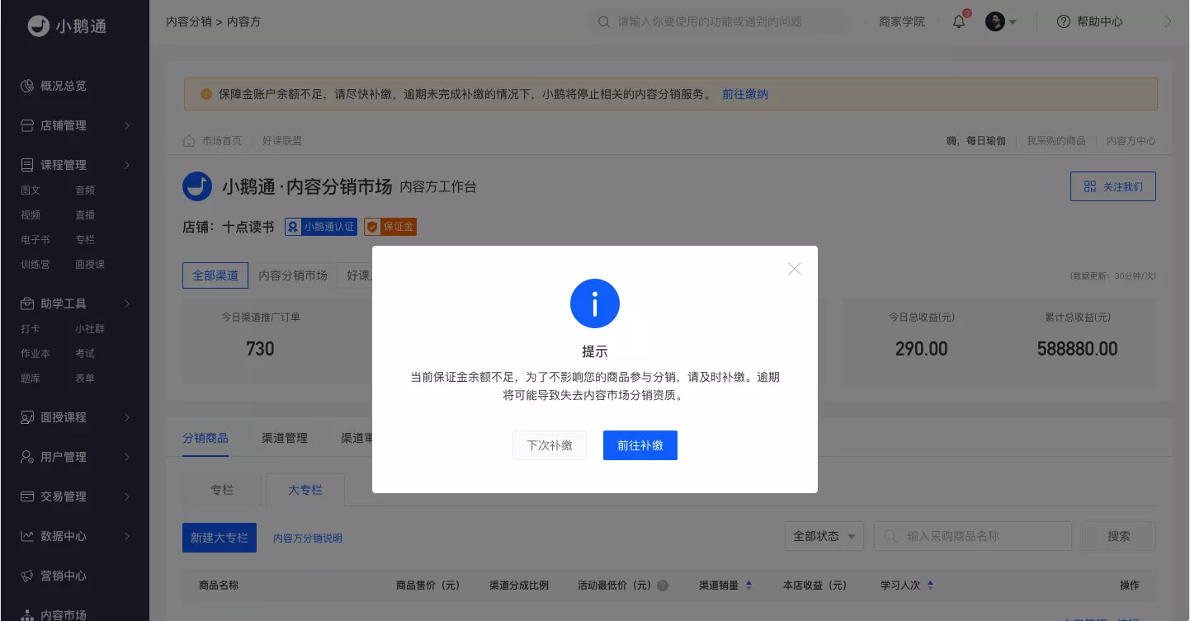
Task: Select the 大专栏 sub-tab
Action: 305,490
